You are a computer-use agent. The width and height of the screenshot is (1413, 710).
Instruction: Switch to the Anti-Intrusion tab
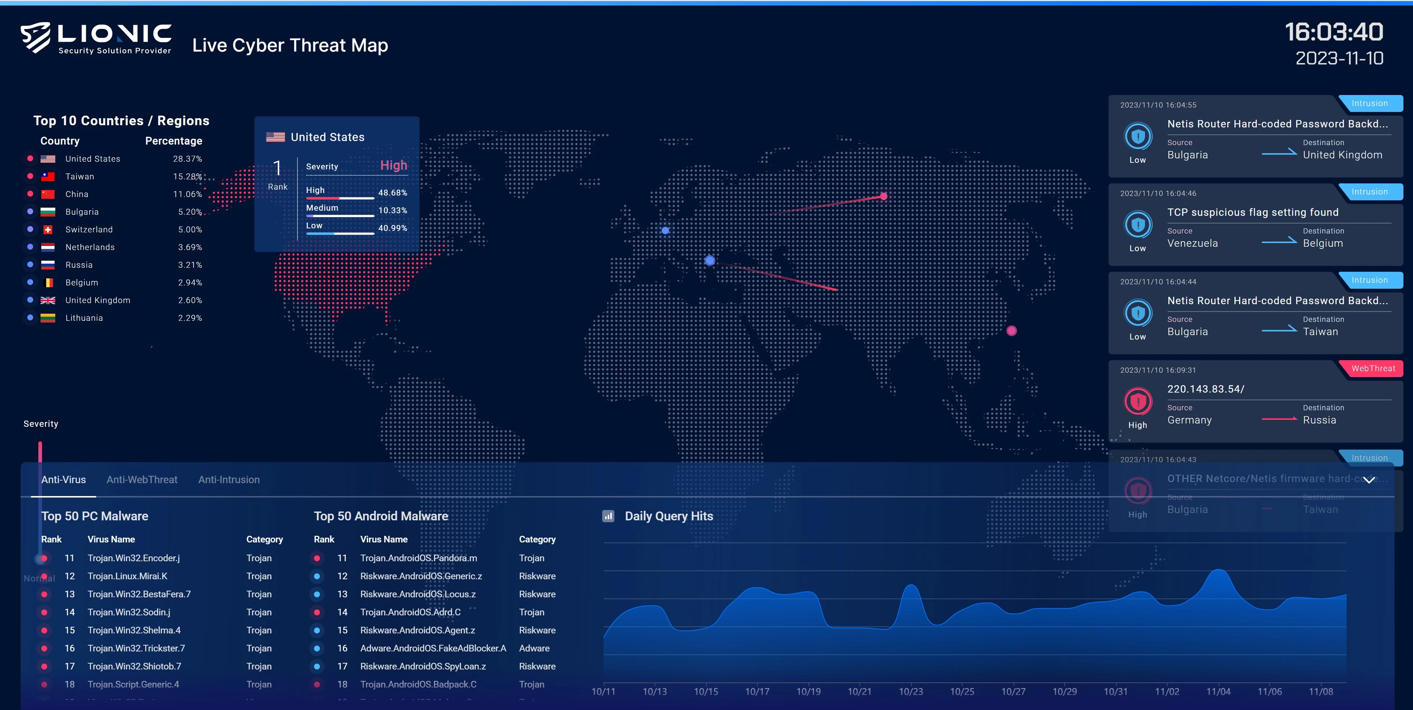click(x=229, y=480)
